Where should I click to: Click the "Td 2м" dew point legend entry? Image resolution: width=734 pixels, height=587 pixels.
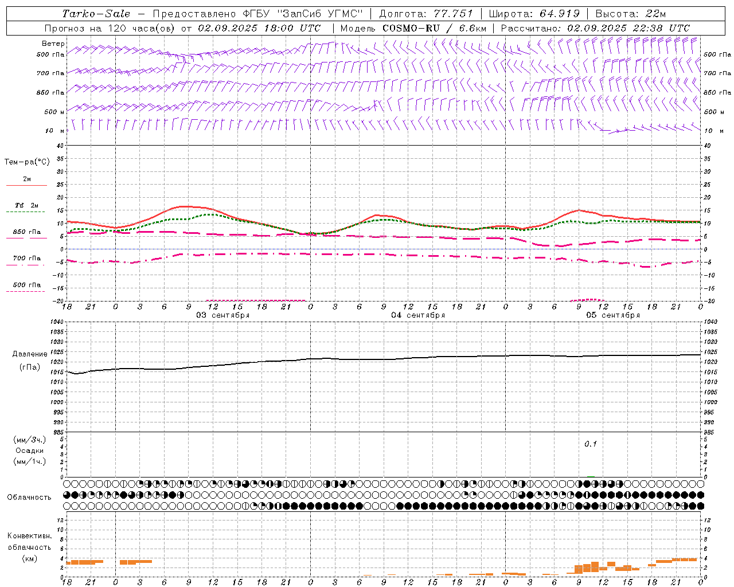pyautogui.click(x=27, y=205)
